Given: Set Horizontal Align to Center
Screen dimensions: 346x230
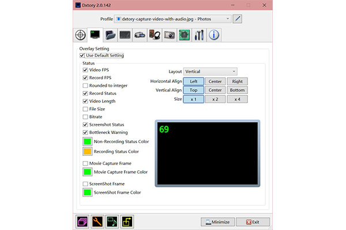Looking at the screenshot, I should (x=215, y=81).
